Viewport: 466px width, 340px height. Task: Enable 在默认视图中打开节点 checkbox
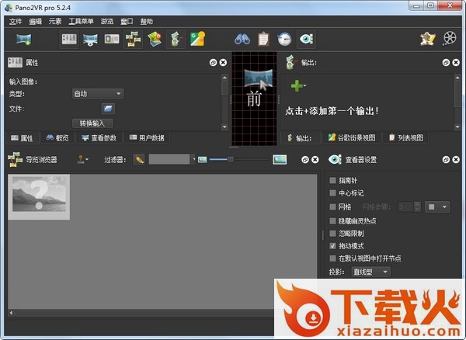(x=332, y=258)
